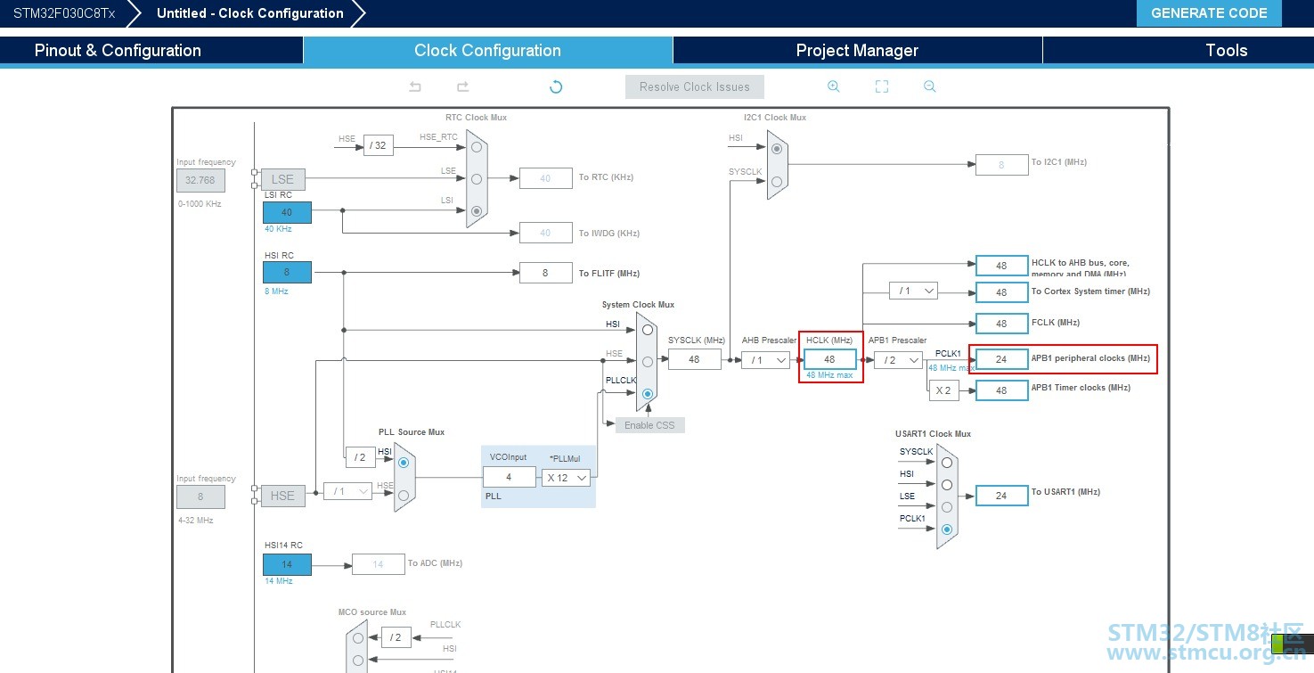Select HSI in I2C1 Clock Mux
The width and height of the screenshot is (1314, 673).
tap(777, 148)
